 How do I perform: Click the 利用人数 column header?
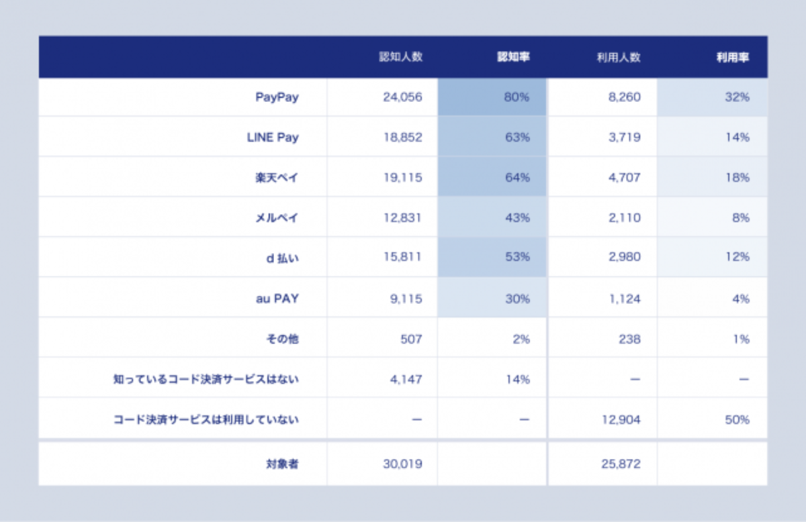(619, 58)
